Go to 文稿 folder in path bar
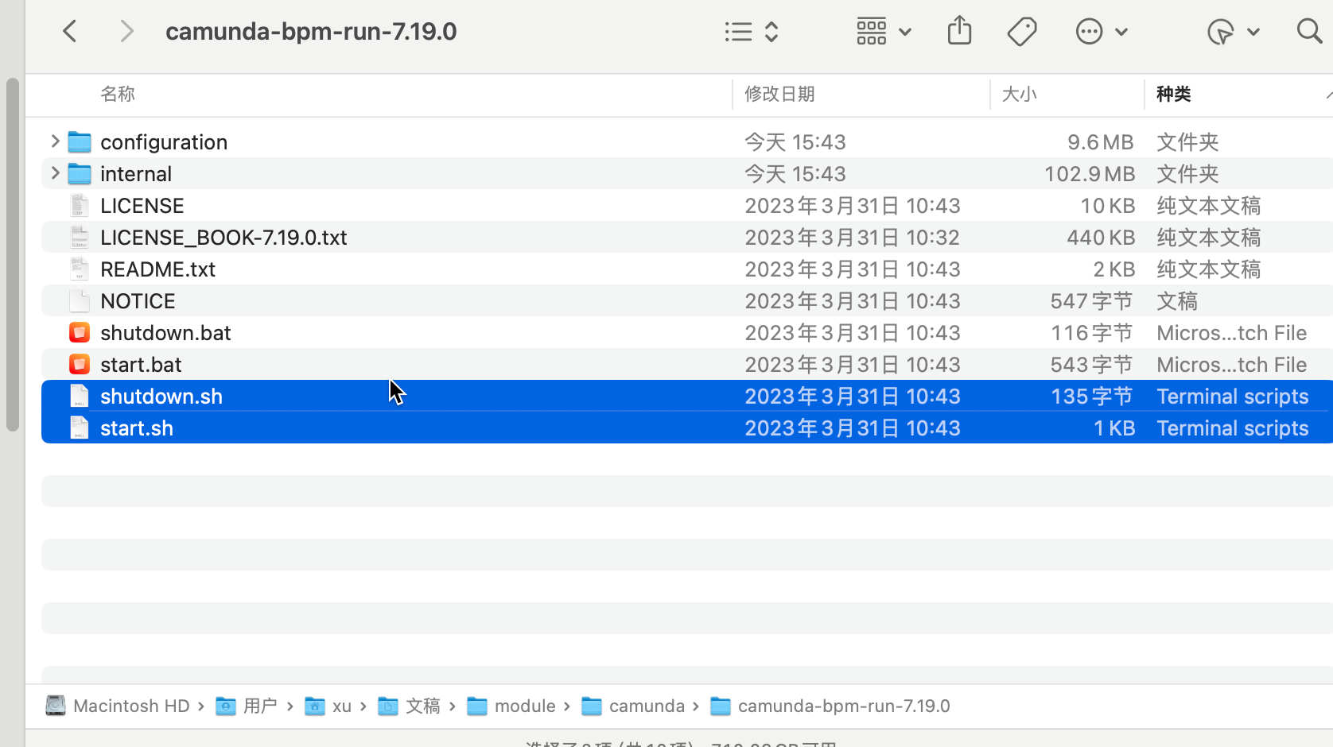This screenshot has height=747, width=1333. pos(409,706)
